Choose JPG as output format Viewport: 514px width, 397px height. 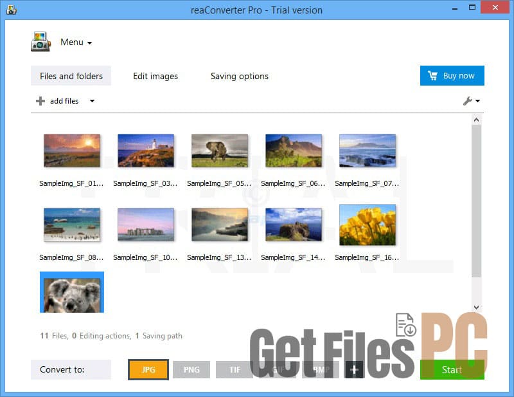148,370
